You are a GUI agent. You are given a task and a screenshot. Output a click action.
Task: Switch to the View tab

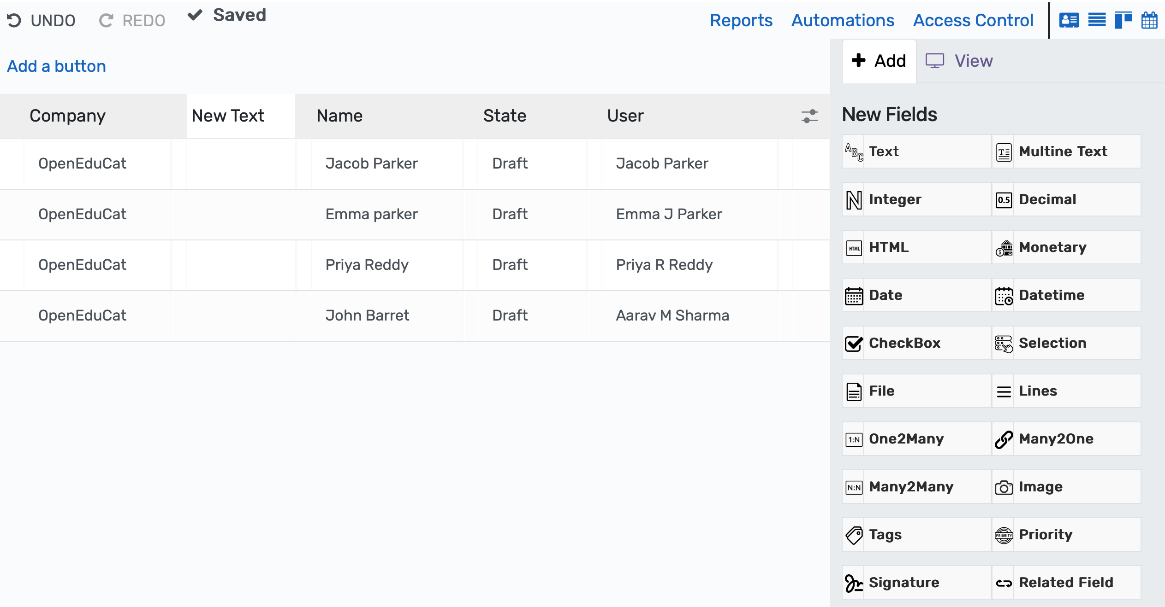(959, 60)
